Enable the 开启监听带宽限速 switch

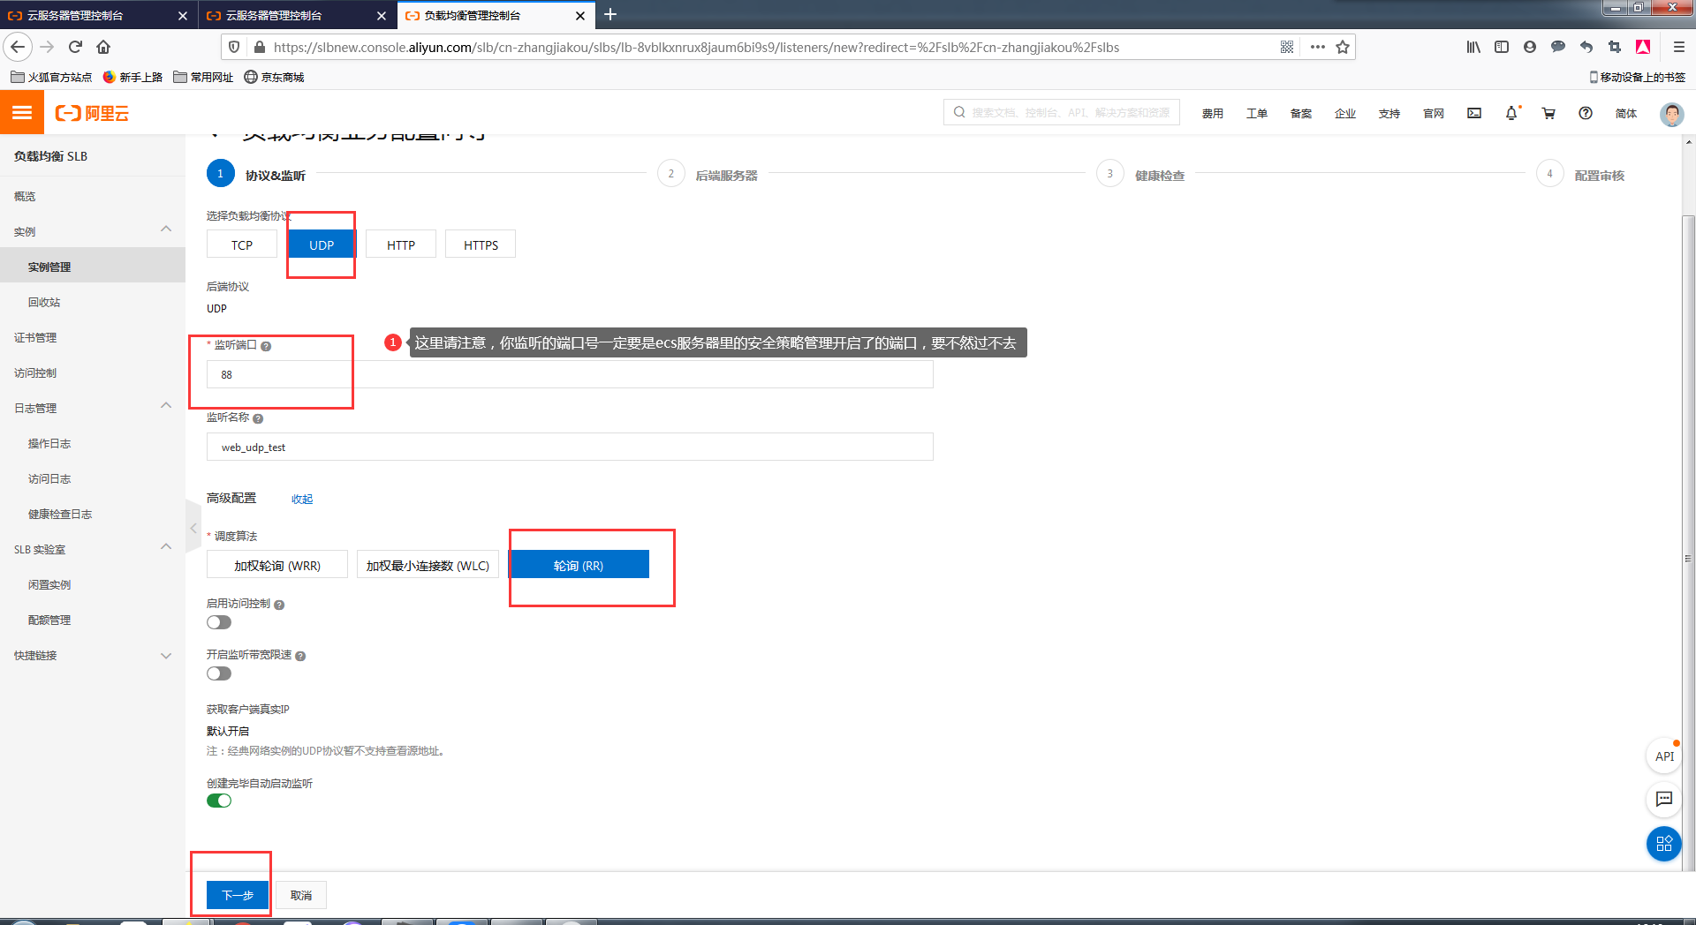point(219,674)
